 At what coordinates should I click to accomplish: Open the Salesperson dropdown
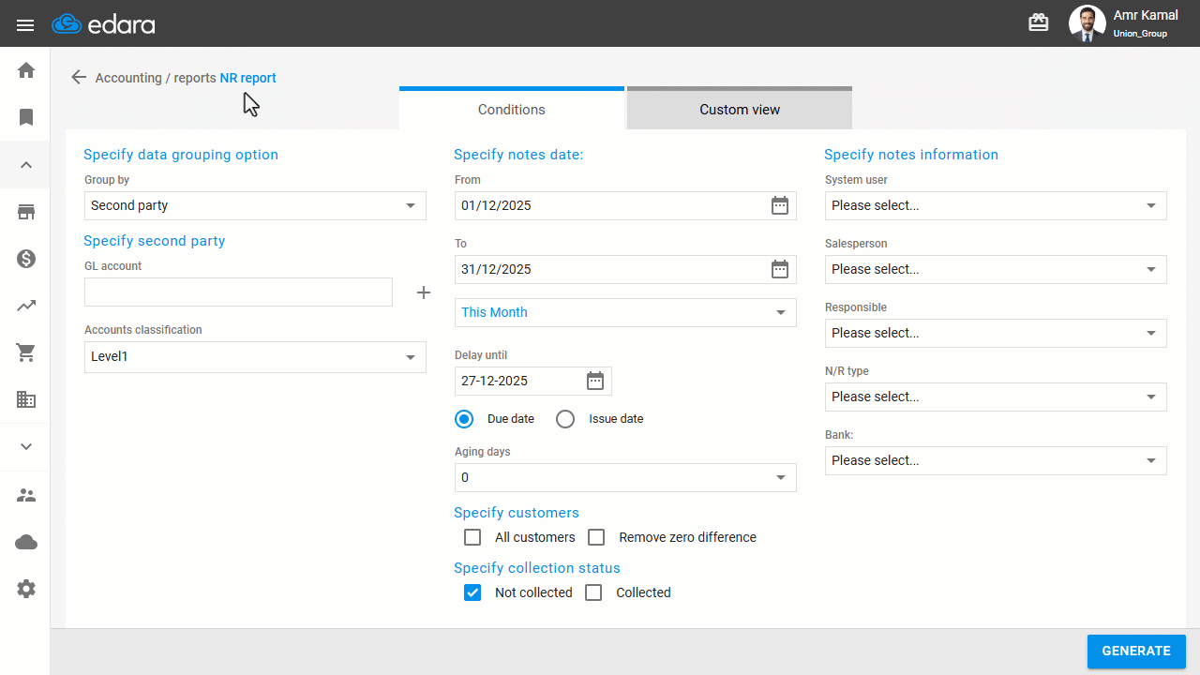click(996, 269)
